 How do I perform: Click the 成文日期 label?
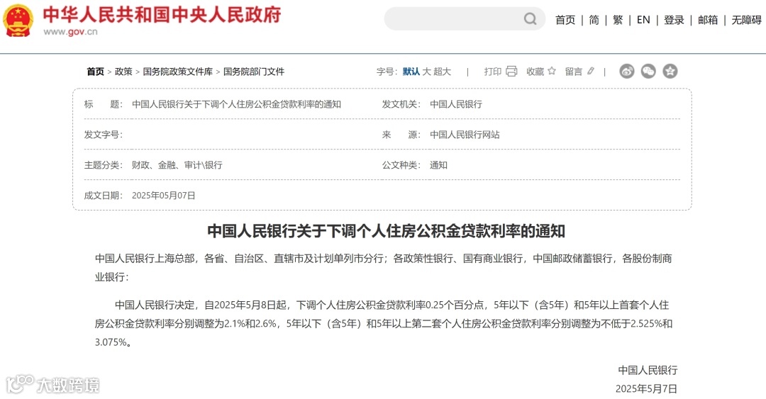pos(103,196)
